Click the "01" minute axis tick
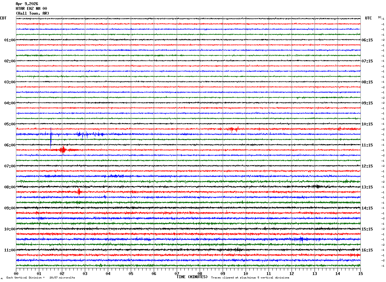This screenshot has width=386, height=282. (39, 273)
